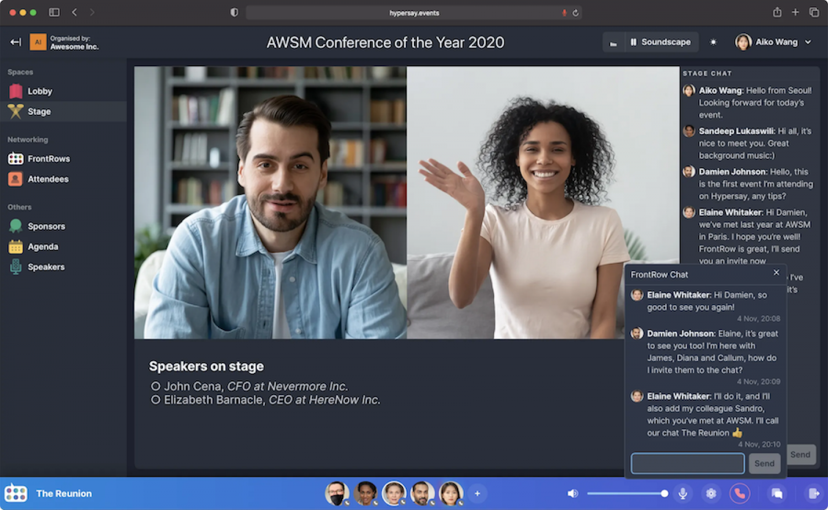This screenshot has width=828, height=510.
Task: Click the hang-up phone icon
Action: click(740, 493)
